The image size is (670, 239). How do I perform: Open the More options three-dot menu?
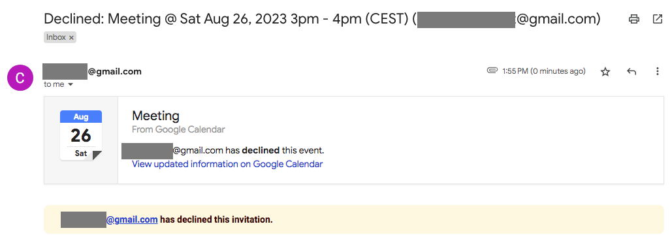tap(658, 72)
